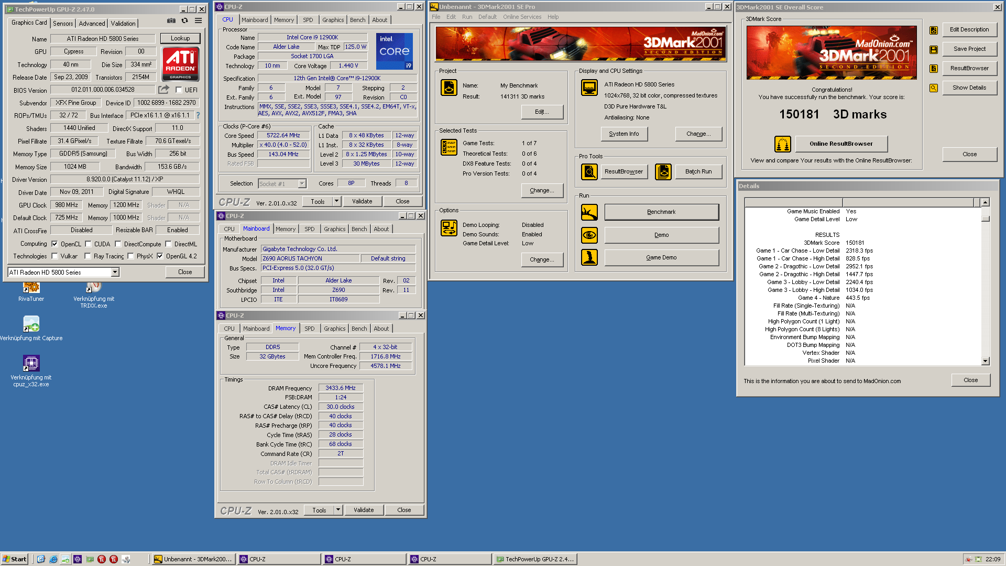1006x566 pixels.
Task: Click the GPU Name field in GPU-Z
Action: click(103, 39)
